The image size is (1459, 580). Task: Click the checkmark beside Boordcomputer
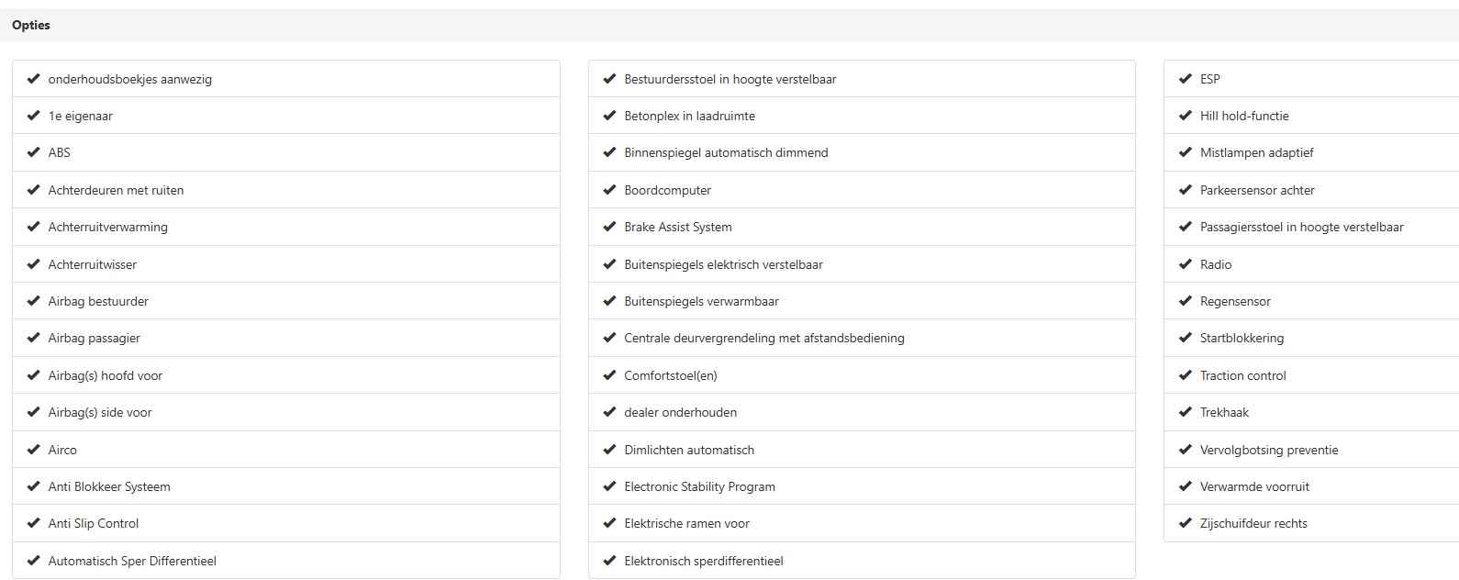point(609,190)
